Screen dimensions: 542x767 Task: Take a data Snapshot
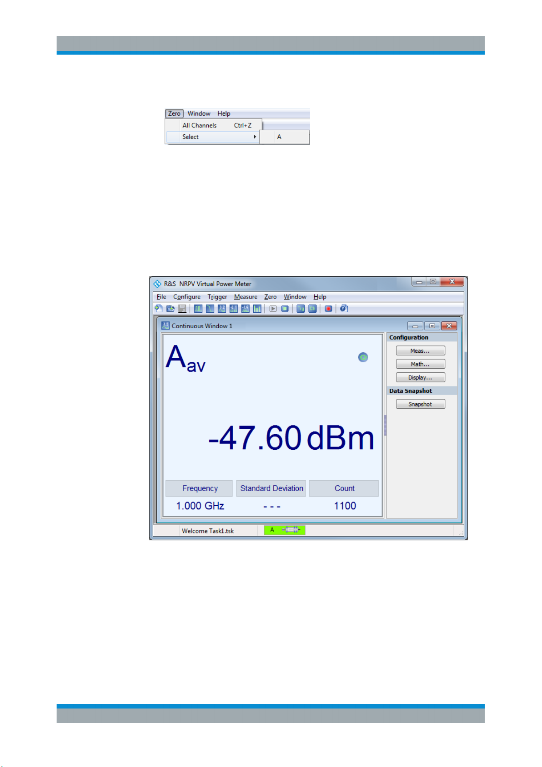click(x=421, y=404)
